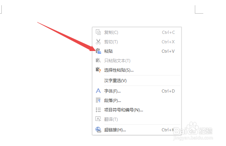This screenshot has width=226, height=146.
Task: Open 选择性粘贴(S)... dialog
Action: tap(137, 70)
